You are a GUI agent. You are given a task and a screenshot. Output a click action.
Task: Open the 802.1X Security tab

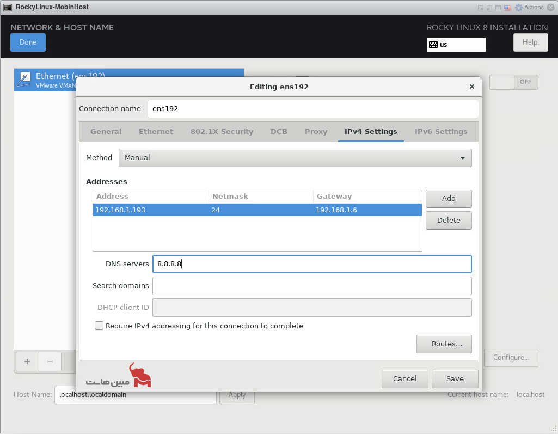[x=222, y=131]
